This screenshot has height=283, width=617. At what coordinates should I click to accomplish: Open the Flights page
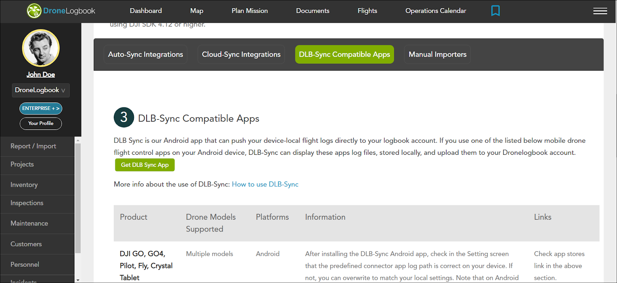(x=367, y=11)
